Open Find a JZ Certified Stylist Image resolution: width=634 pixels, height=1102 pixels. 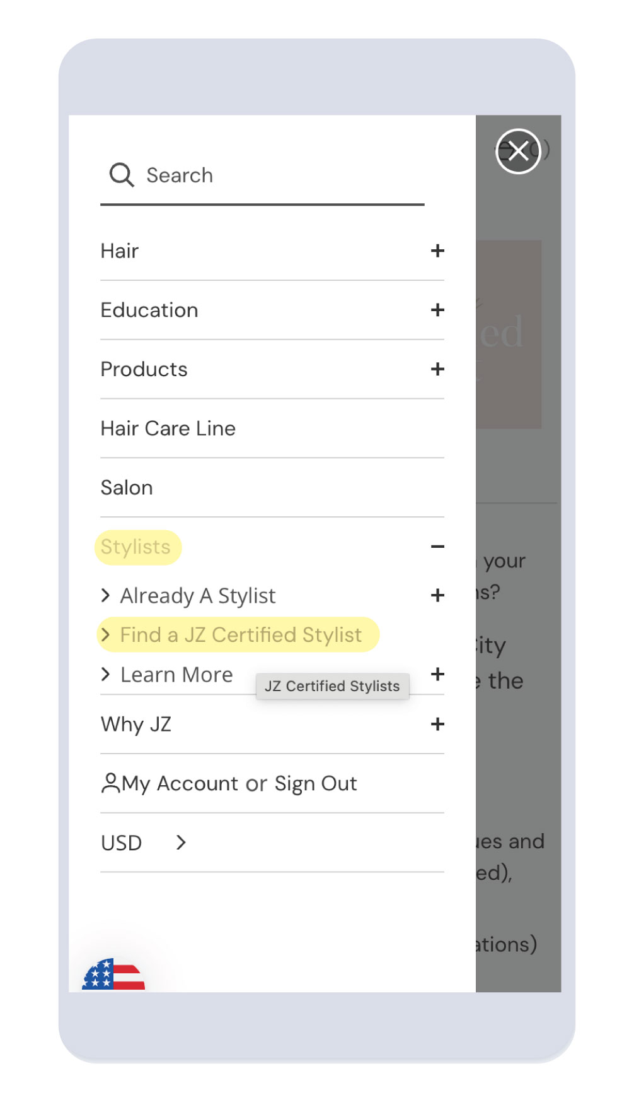pyautogui.click(x=241, y=635)
